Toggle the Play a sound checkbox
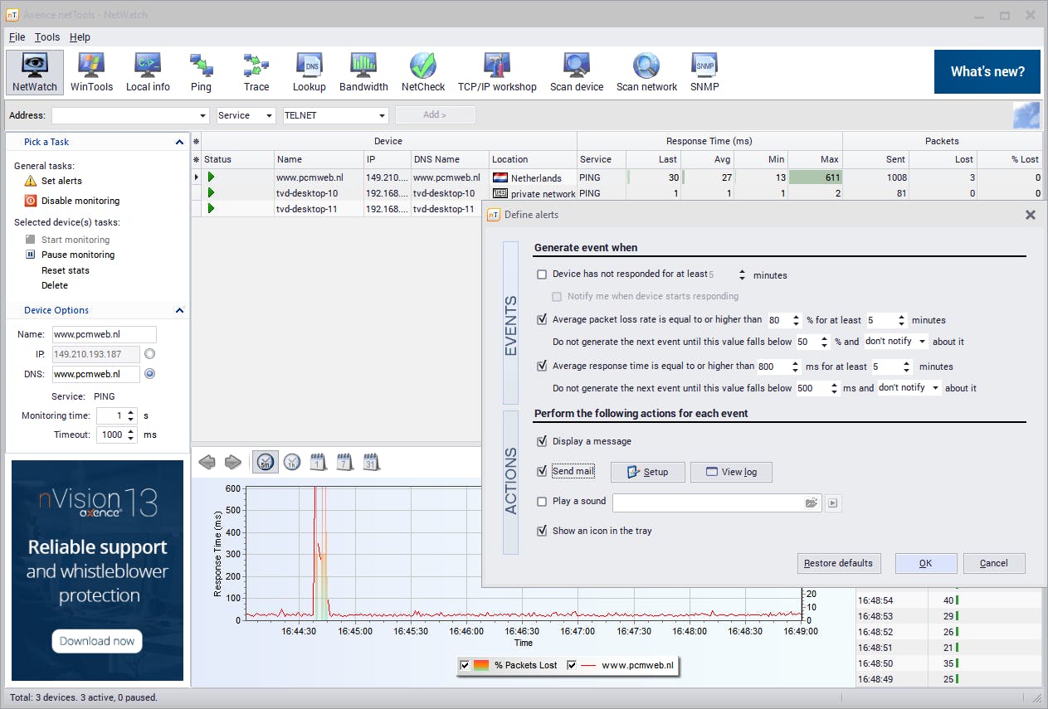This screenshot has height=709, width=1048. pos(542,502)
